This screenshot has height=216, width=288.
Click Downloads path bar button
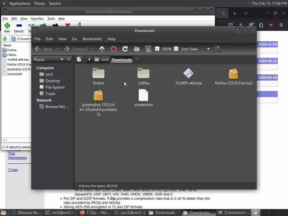pos(122,60)
